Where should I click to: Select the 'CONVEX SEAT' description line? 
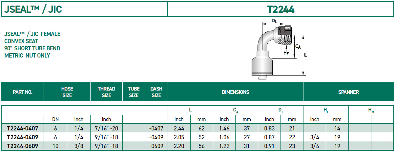(21, 41)
